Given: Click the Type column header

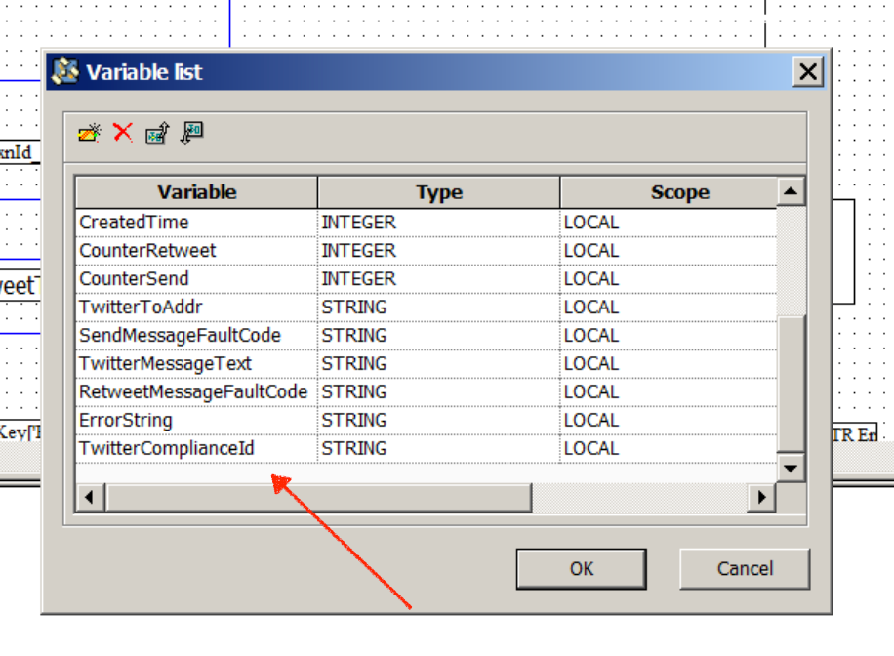Looking at the screenshot, I should (439, 192).
